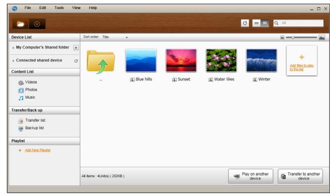
Task: Open the Help menu
Action: click(x=93, y=8)
